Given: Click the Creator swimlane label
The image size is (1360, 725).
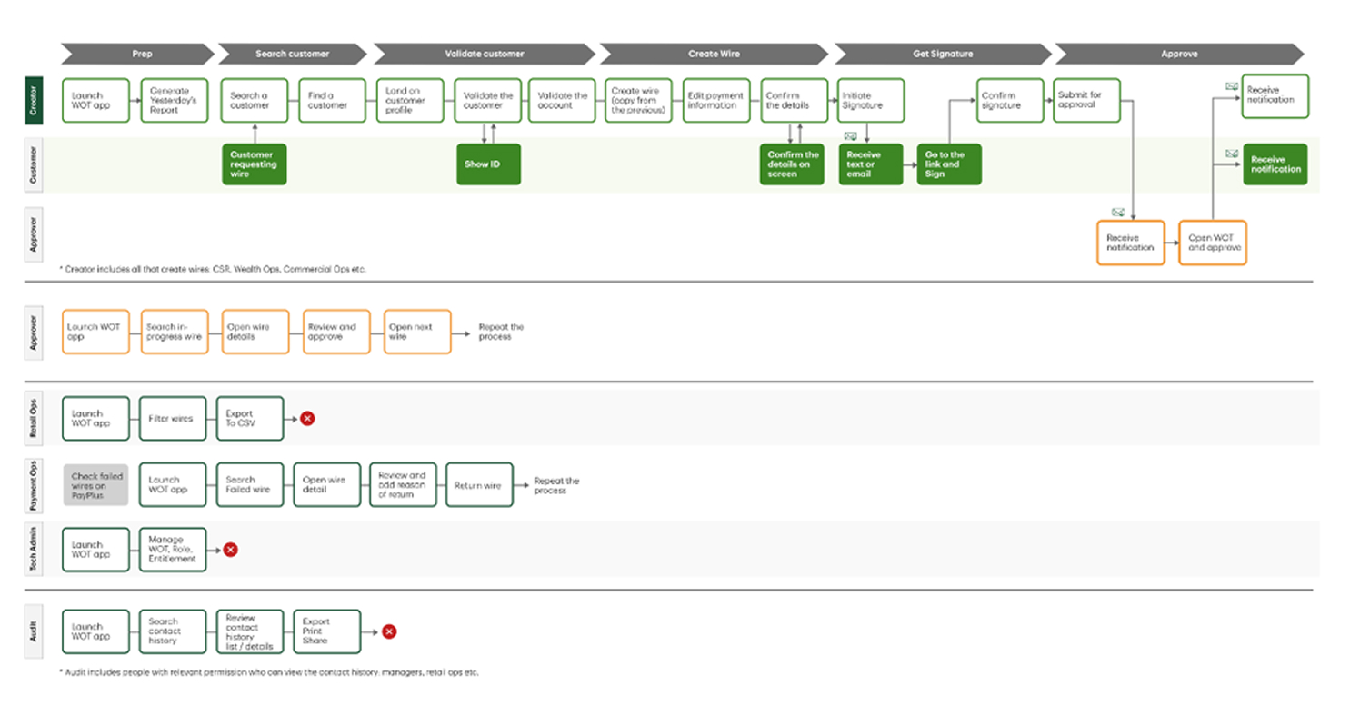Looking at the screenshot, I should tap(35, 100).
